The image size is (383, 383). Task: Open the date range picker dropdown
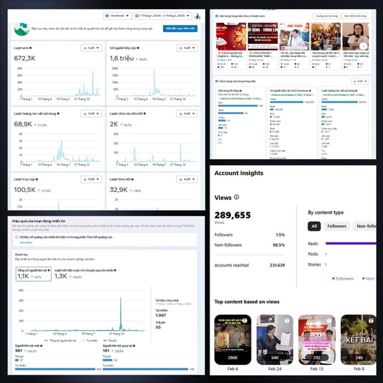(162, 16)
